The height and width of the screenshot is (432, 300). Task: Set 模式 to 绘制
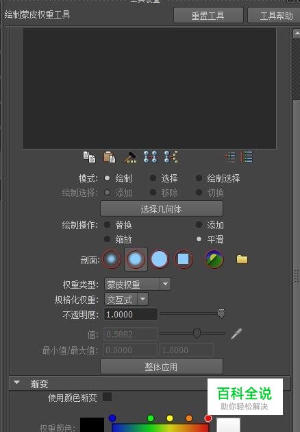click(107, 178)
